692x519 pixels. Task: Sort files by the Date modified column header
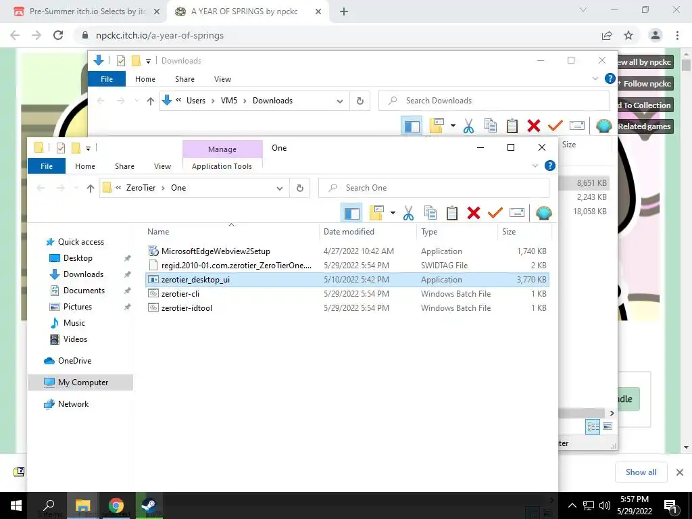click(349, 232)
